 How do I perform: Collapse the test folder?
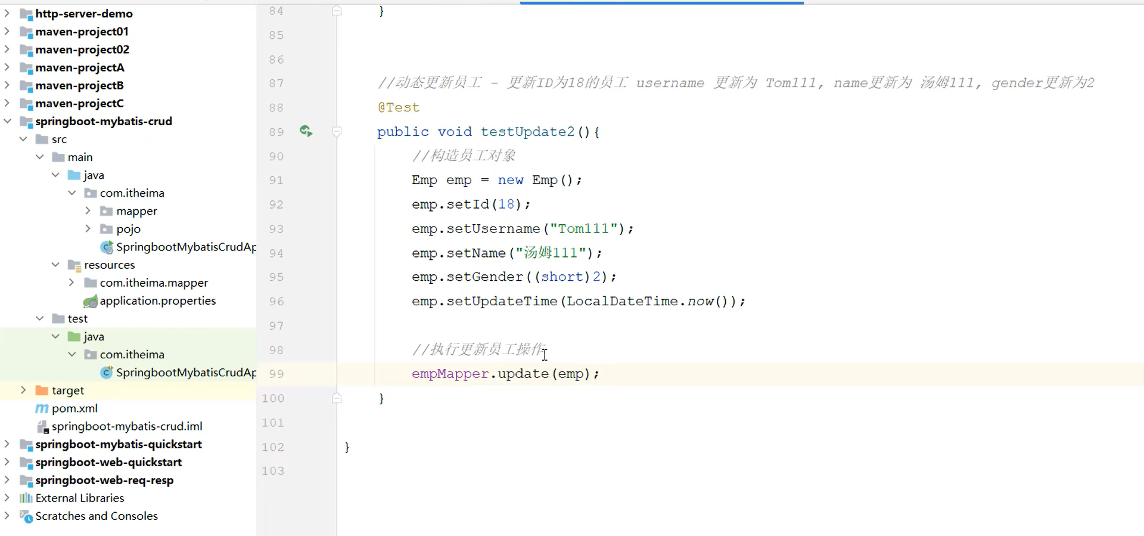point(39,318)
